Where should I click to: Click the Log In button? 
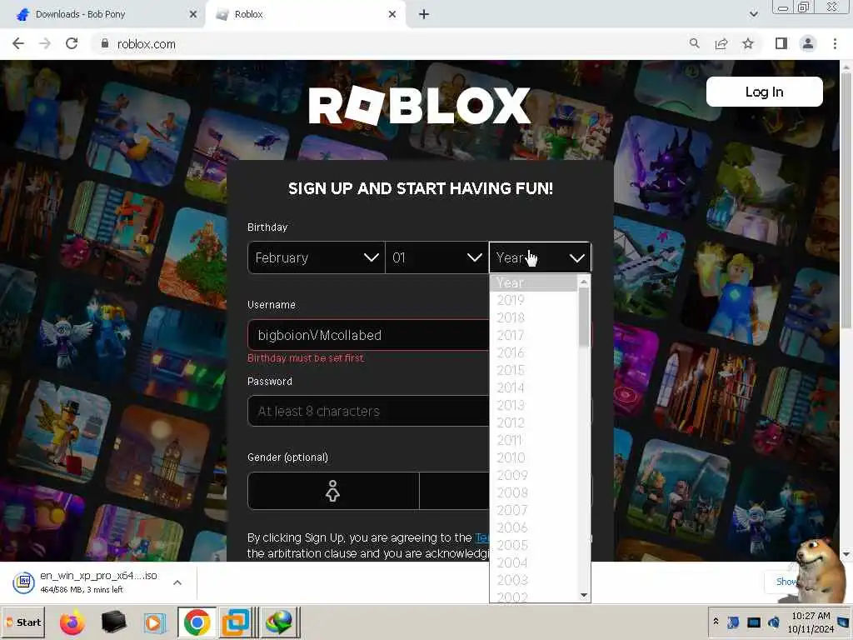tap(765, 92)
